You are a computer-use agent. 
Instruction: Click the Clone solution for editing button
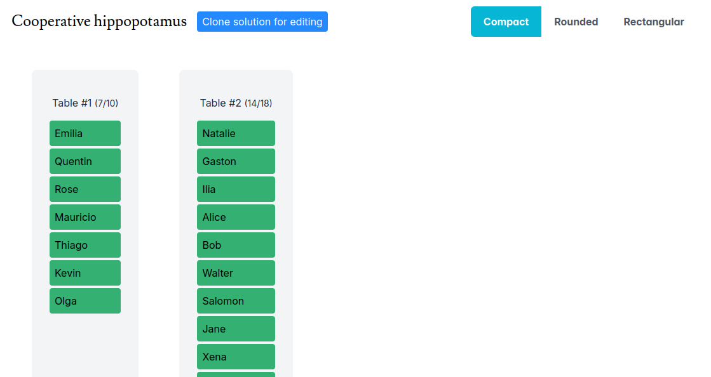coord(262,22)
